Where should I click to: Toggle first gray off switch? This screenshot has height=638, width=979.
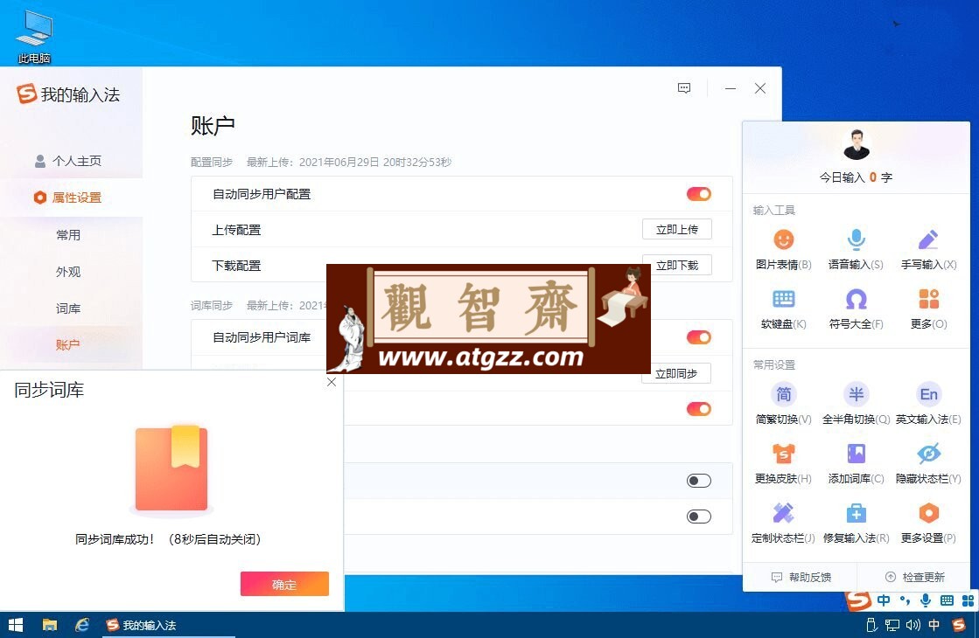tap(699, 481)
